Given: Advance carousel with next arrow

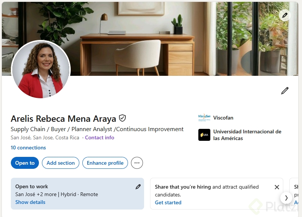Looking at the screenshot, I should point(286,198).
